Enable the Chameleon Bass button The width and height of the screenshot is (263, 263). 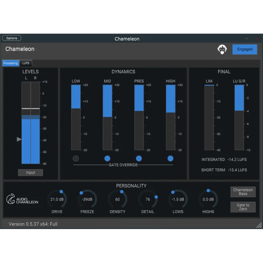243,192
